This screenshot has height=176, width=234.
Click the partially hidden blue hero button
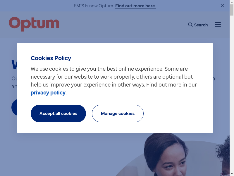click(x=14, y=107)
